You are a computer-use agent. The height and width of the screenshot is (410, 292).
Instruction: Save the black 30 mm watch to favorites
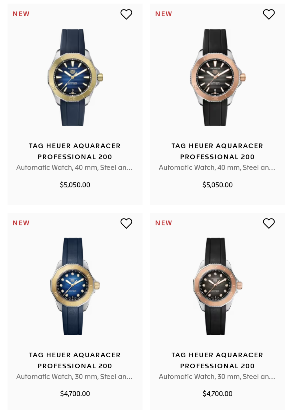click(x=269, y=223)
